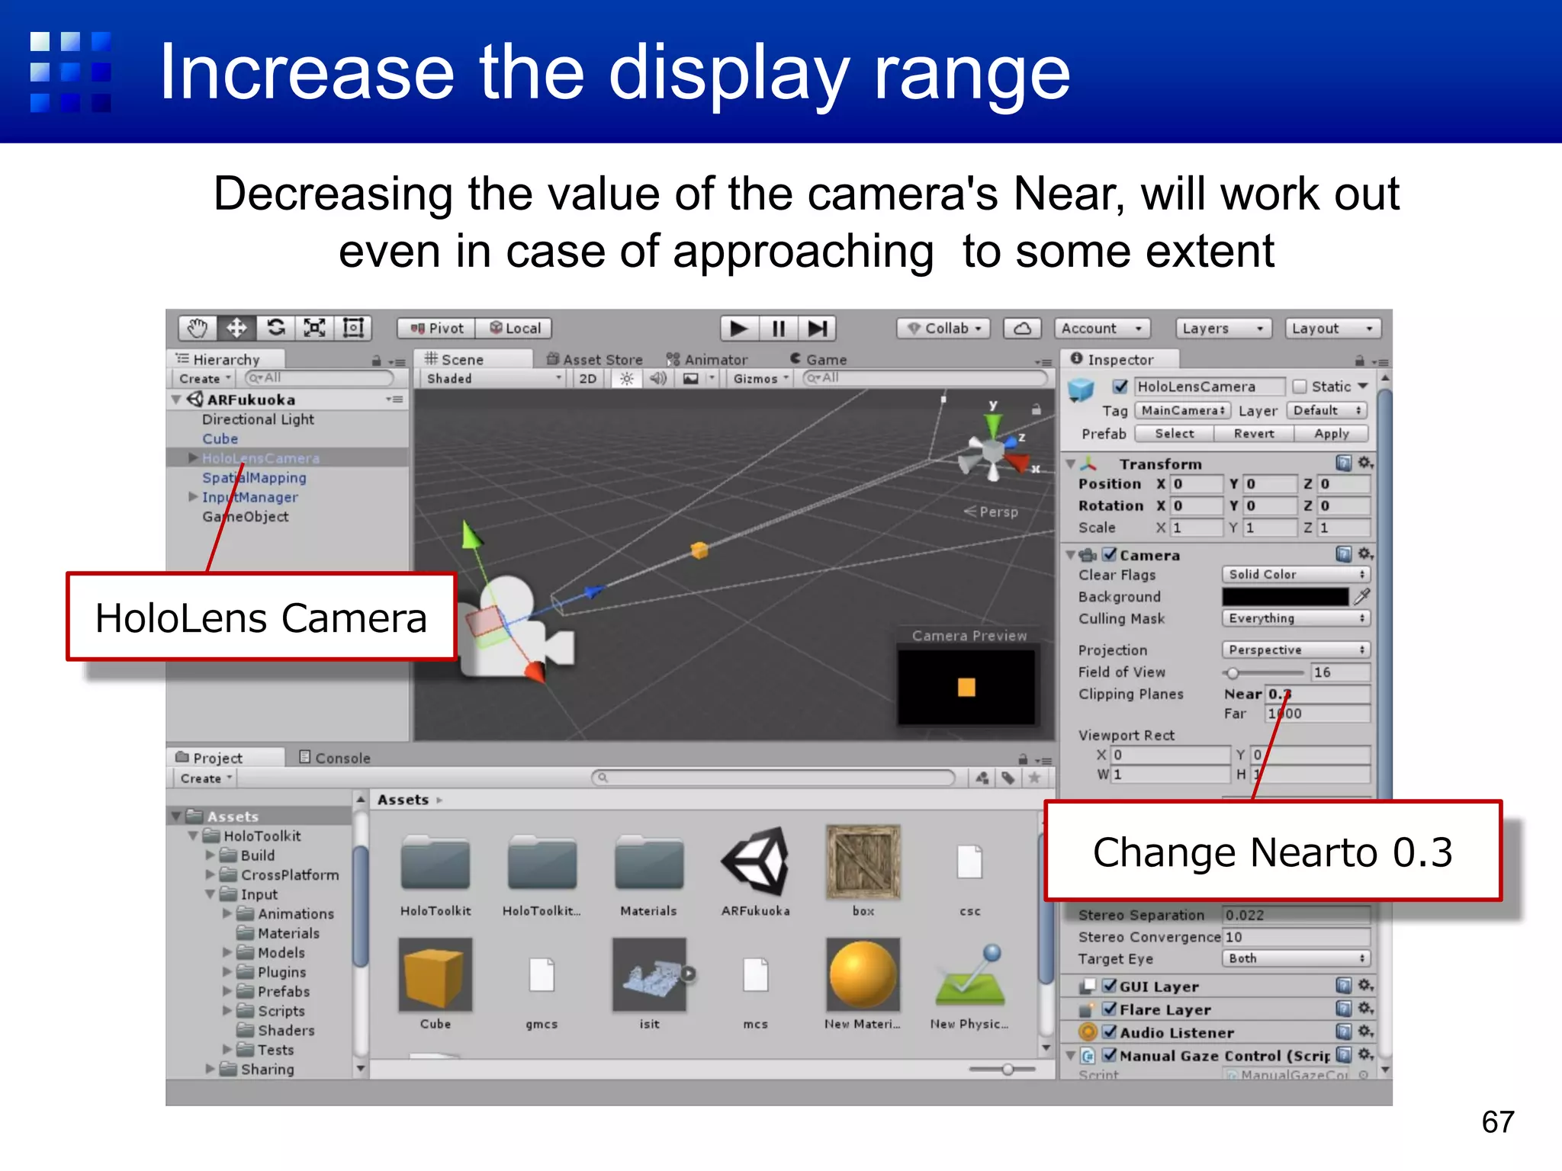The height and width of the screenshot is (1171, 1562).
Task: Toggle scene effects image icon
Action: click(x=691, y=379)
